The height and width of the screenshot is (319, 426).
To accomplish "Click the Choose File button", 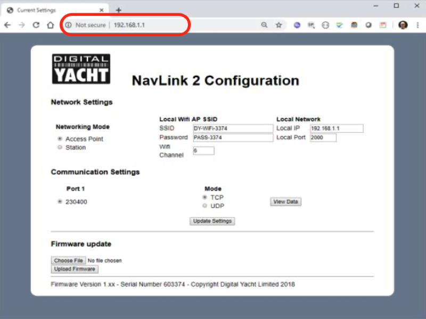I will point(69,261).
